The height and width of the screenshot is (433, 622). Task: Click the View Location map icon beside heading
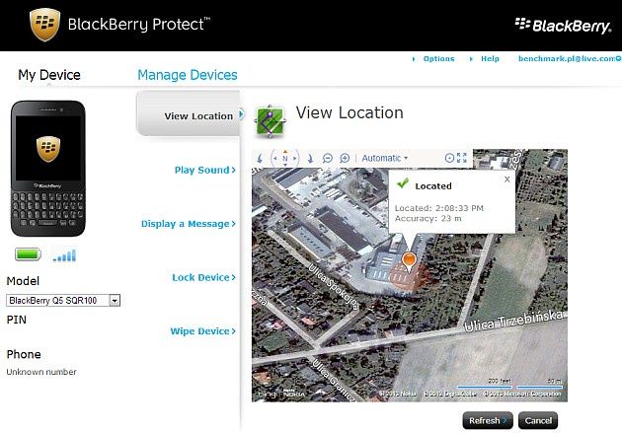pyautogui.click(x=271, y=121)
